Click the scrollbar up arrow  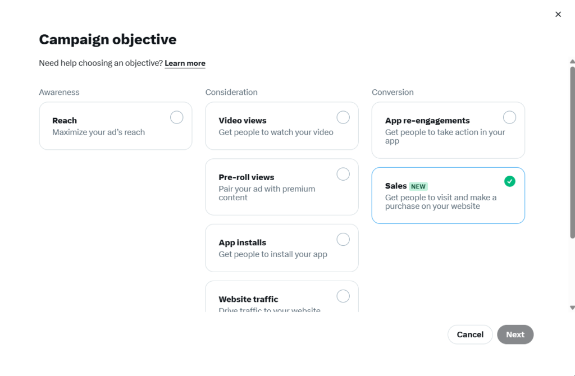tap(572, 62)
